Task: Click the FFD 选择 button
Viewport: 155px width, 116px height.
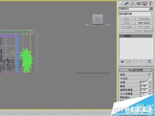Action: [x=144, y=27]
